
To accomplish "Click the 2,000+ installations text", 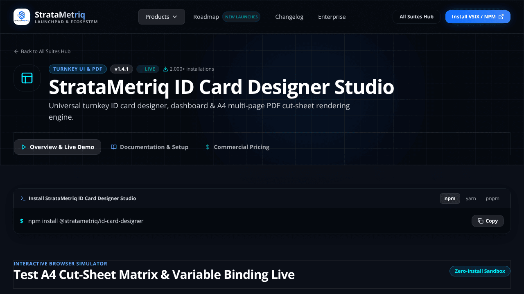I will (192, 69).
